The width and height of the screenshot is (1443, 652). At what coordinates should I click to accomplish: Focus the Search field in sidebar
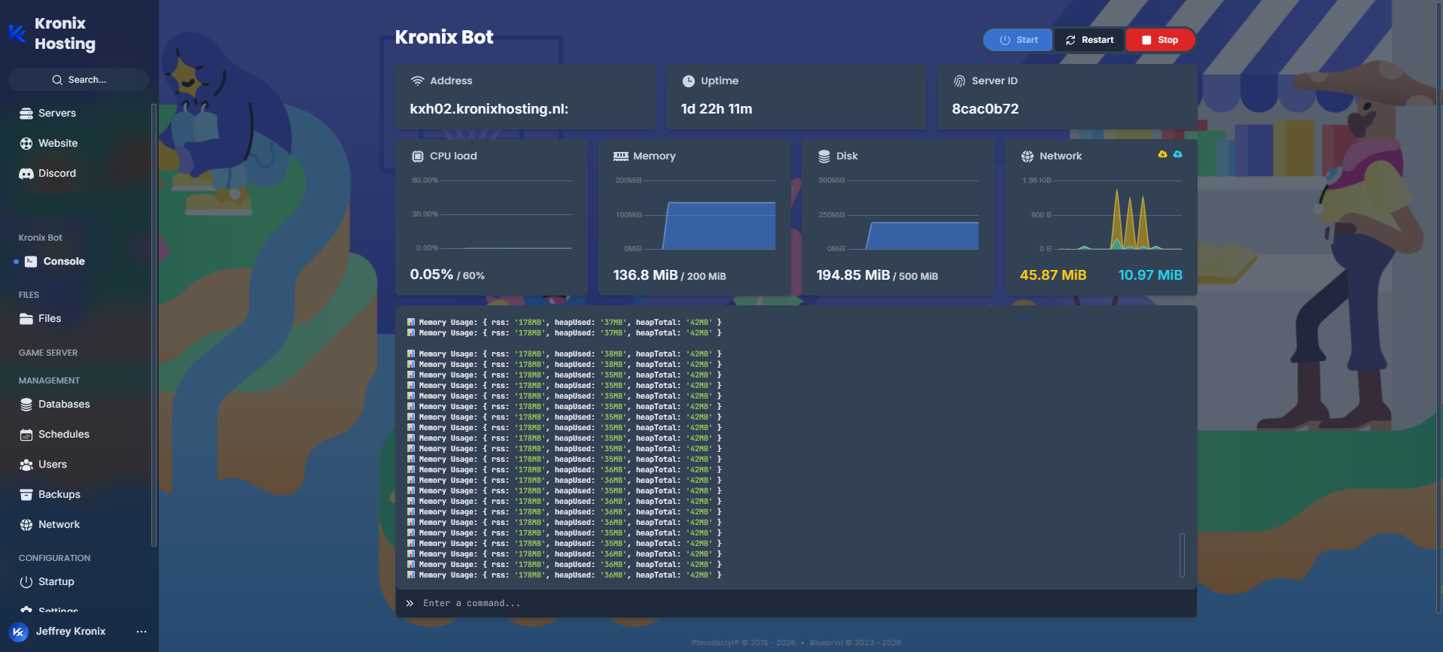click(78, 80)
